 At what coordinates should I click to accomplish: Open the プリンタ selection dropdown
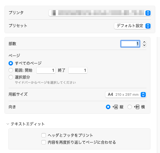100,13
